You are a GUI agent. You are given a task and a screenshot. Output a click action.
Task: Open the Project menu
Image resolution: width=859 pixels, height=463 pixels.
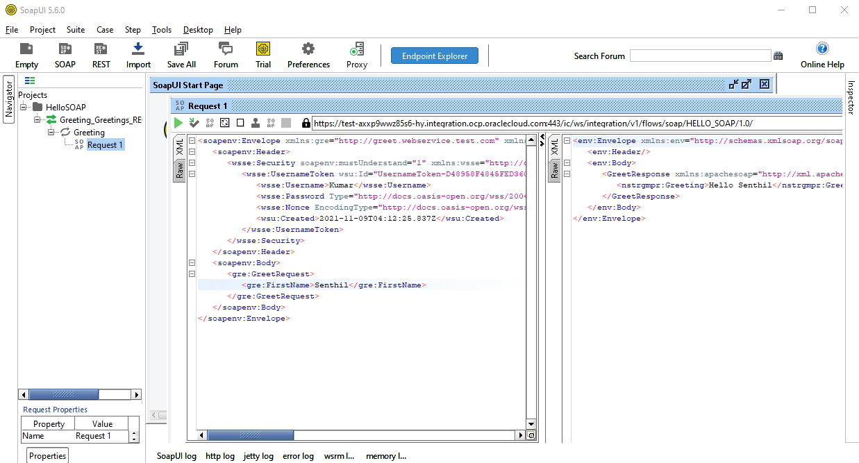[x=42, y=30]
